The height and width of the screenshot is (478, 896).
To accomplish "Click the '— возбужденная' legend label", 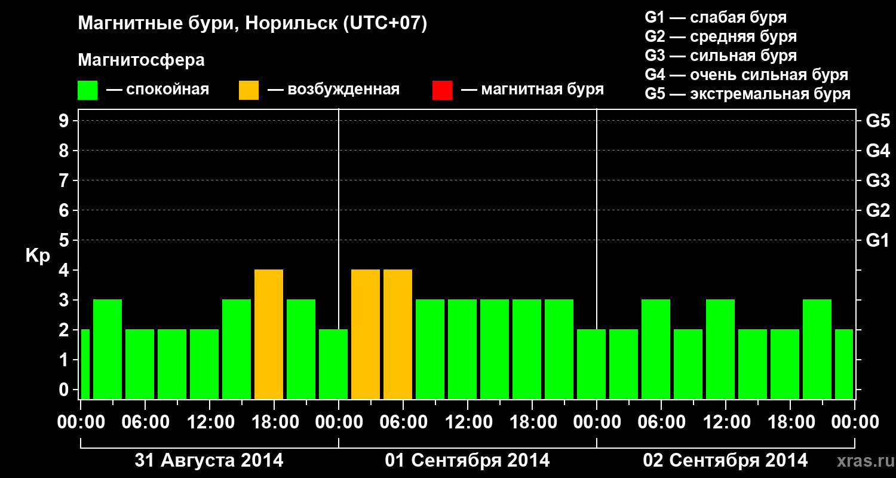I will [x=333, y=90].
